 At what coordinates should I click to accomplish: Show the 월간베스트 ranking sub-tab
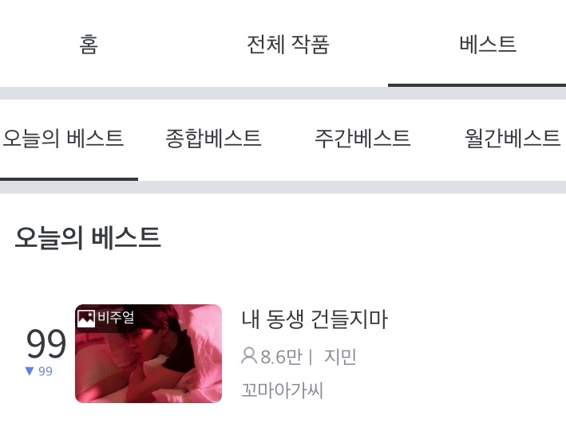[x=513, y=139]
